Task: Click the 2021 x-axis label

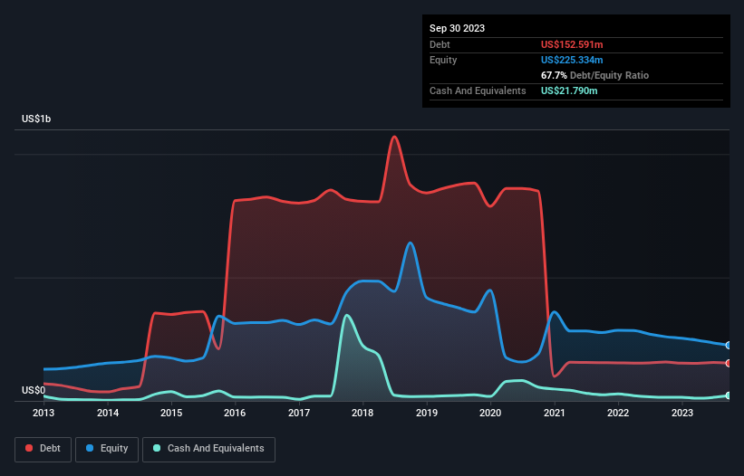Action: 555,413
